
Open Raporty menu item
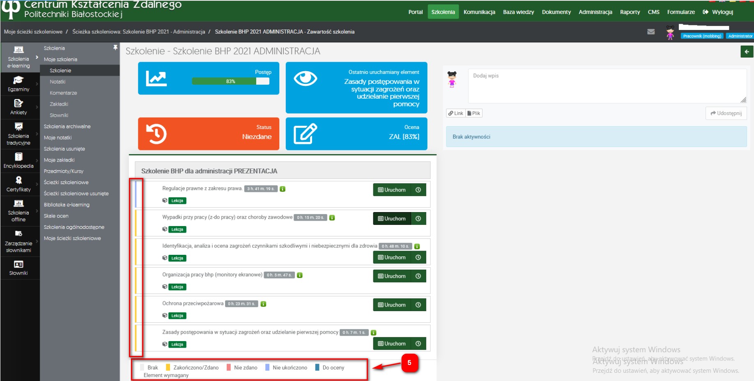[630, 12]
